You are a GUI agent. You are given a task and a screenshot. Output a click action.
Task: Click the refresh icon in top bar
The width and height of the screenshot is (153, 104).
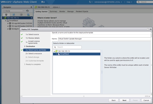(x=90, y=2)
